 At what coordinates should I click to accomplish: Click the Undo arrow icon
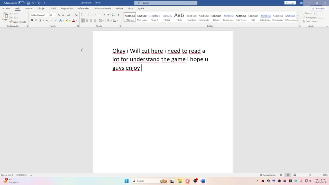pos(33,3)
